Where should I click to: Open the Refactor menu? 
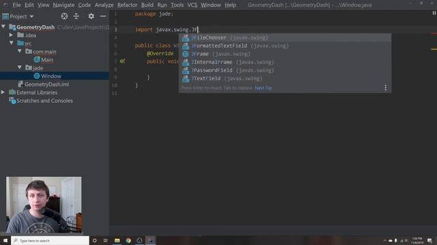[127, 5]
